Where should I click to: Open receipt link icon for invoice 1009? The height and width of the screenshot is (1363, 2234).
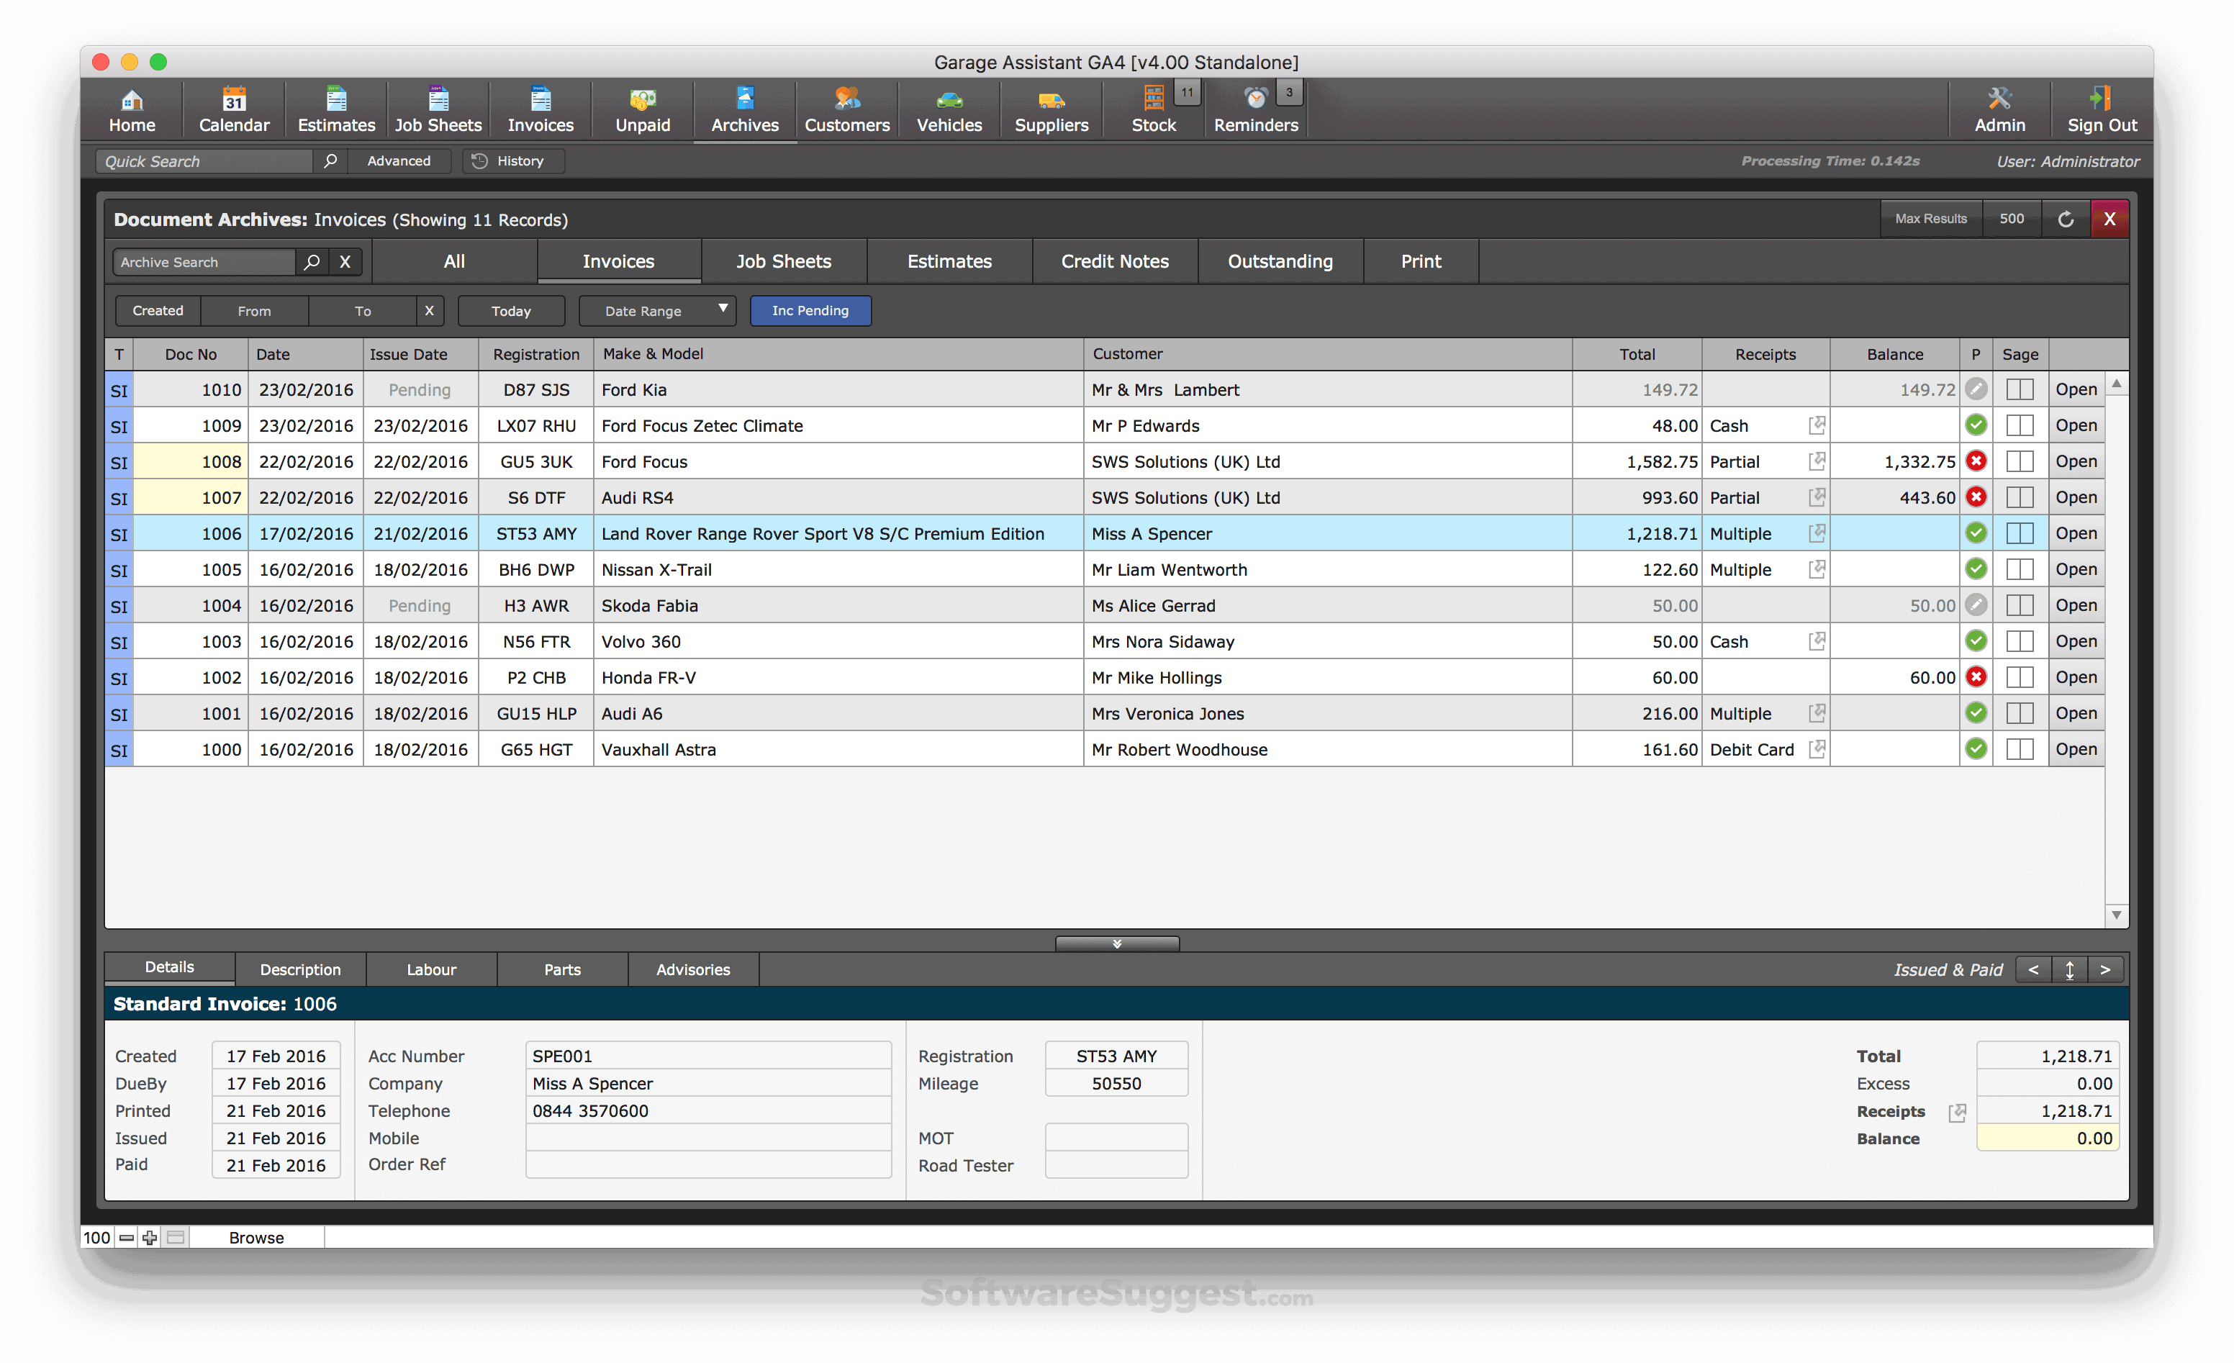pyautogui.click(x=1816, y=425)
